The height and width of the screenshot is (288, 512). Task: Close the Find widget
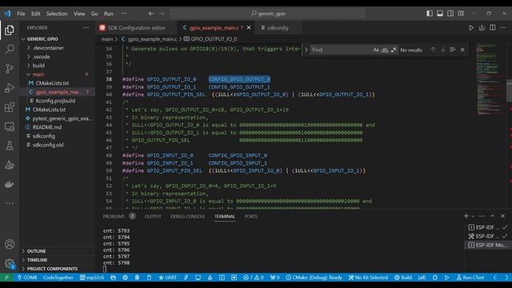point(462,50)
